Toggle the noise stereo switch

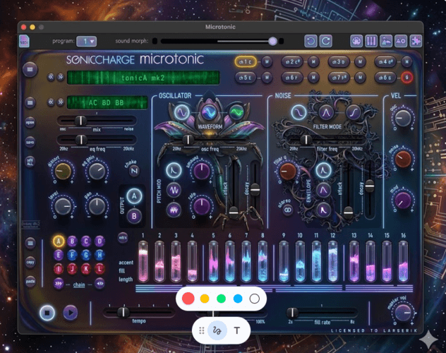[x=287, y=209]
